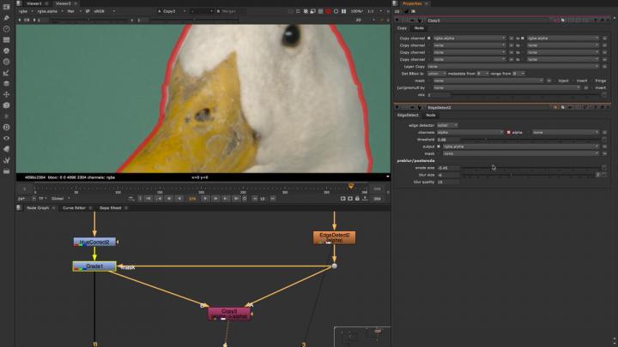Toggle the EdgeDetect output checkbox
Screen dimensions: 618x347
point(439,147)
